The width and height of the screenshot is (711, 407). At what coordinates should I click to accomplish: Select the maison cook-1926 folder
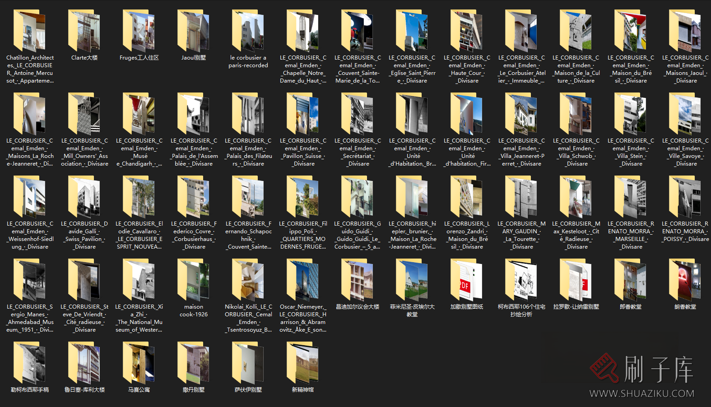coord(193,281)
